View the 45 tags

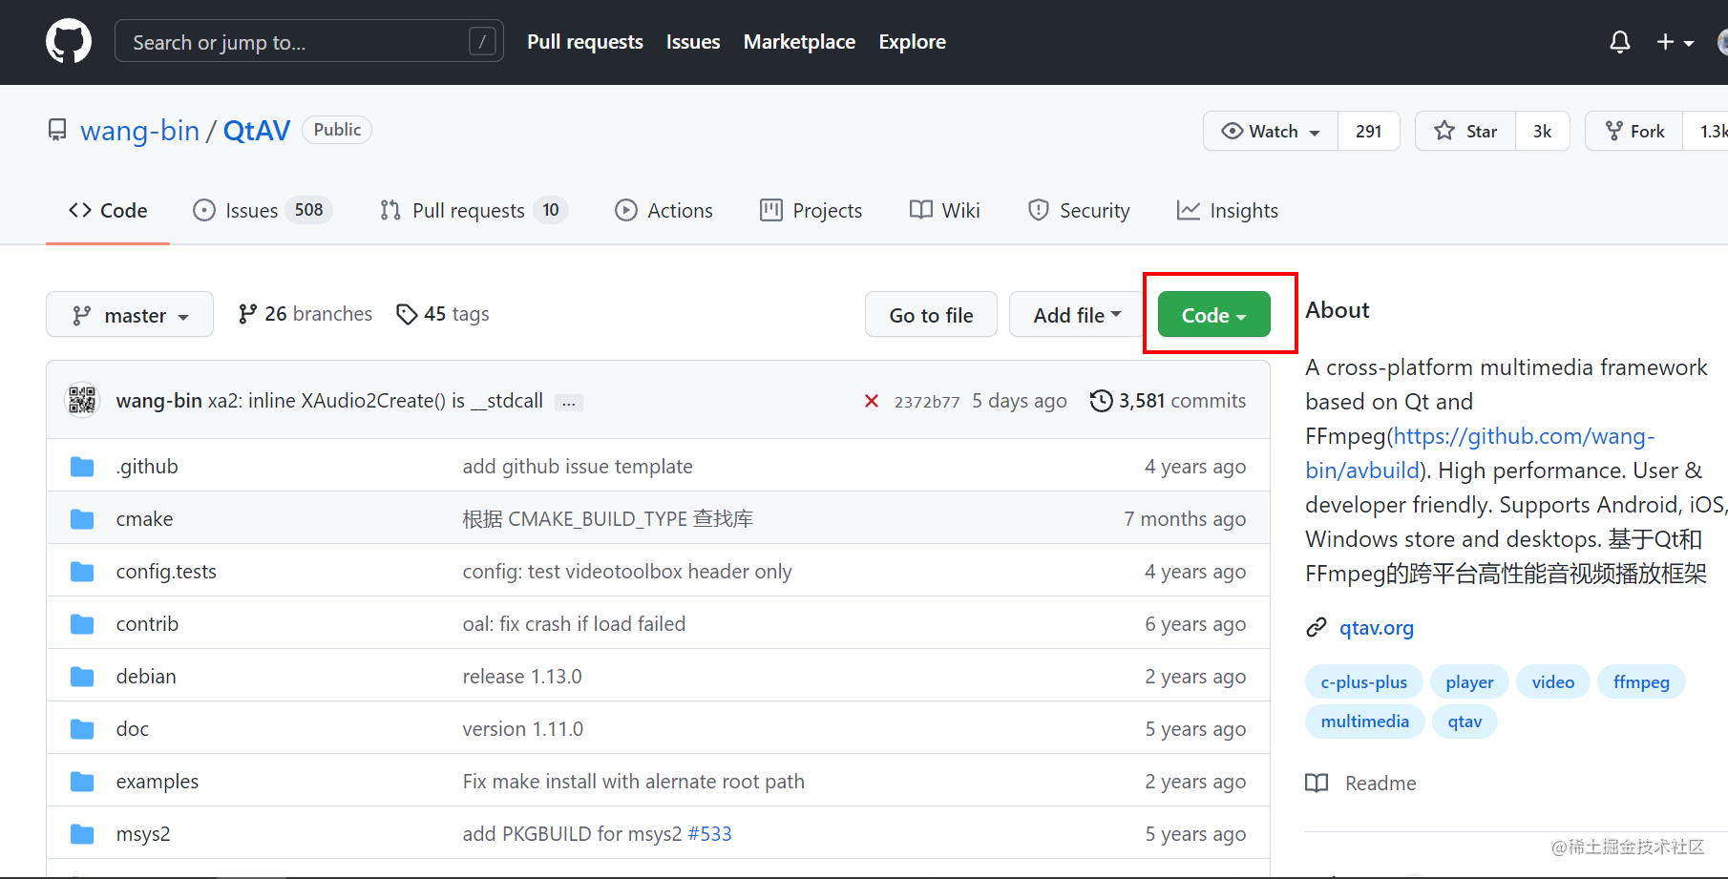click(443, 314)
